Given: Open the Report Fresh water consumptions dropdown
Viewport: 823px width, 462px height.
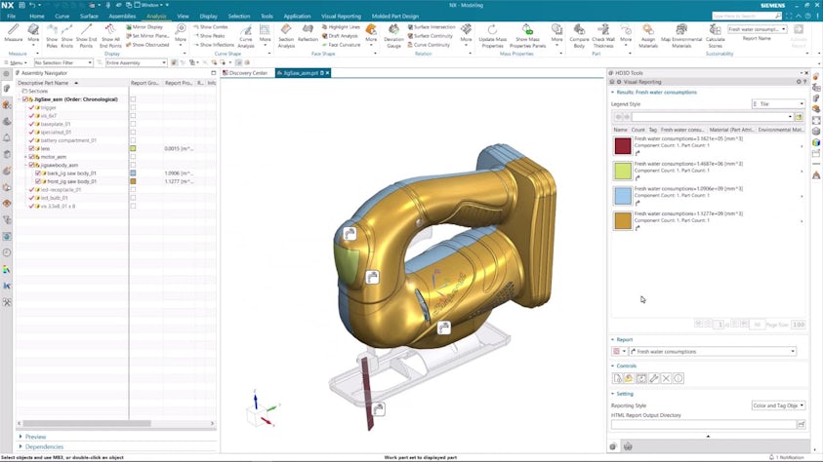Looking at the screenshot, I should click(x=713, y=352).
